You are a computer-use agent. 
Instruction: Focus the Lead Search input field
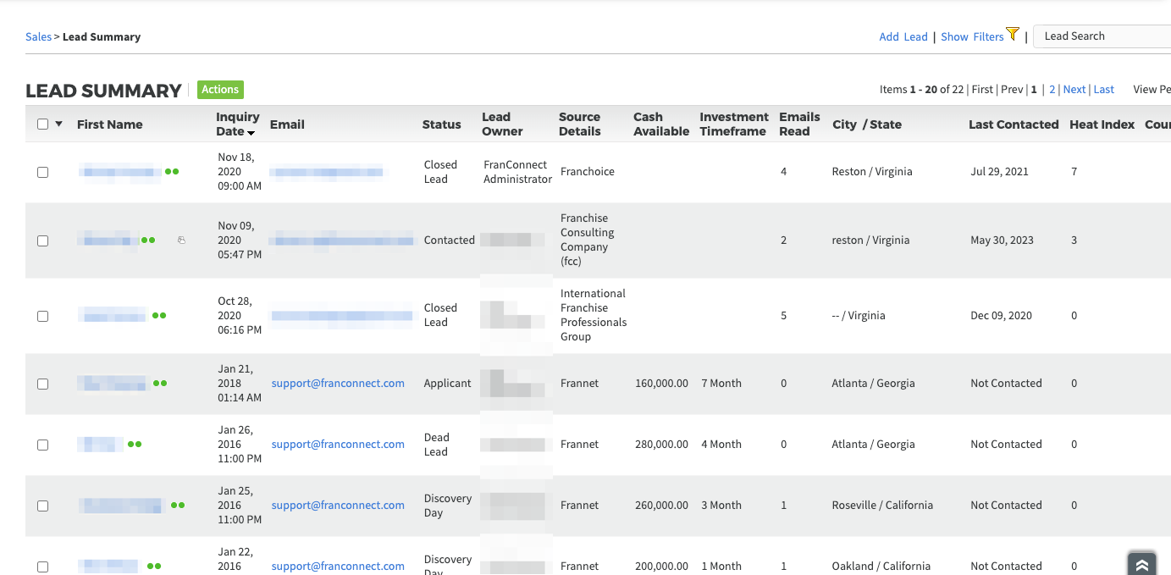click(1102, 36)
